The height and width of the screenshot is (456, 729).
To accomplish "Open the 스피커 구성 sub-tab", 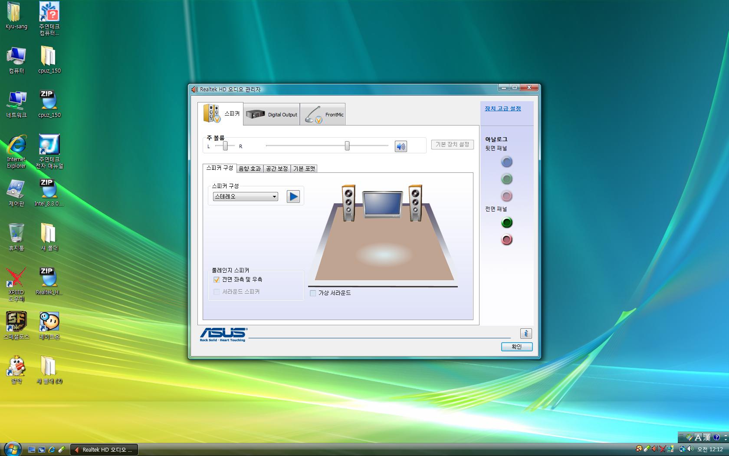I will (x=220, y=168).
